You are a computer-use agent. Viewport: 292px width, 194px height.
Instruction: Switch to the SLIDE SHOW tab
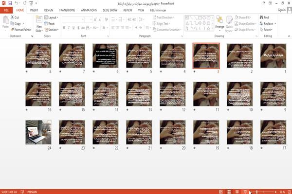110,10
